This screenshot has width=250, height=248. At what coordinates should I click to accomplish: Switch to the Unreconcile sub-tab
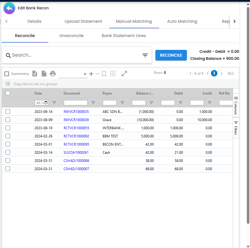(71, 36)
